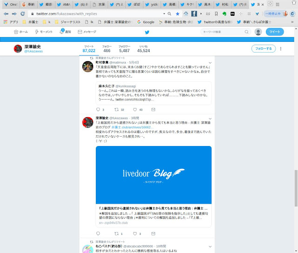Image resolution: width=298 pixels, height=253 pixels.
Task: Open more options next to Follow button
Action: click(281, 49)
